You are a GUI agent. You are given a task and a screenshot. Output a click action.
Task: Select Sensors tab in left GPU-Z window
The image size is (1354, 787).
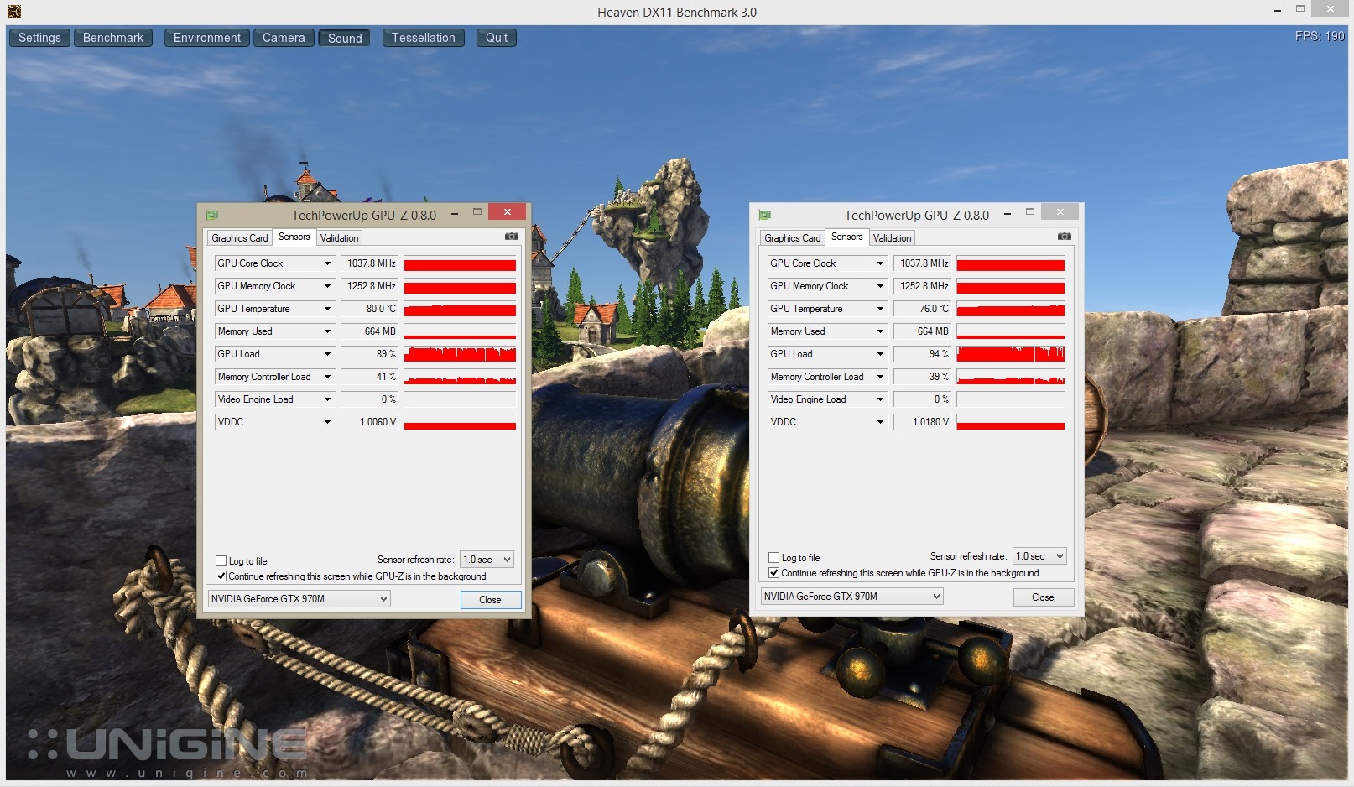(294, 237)
